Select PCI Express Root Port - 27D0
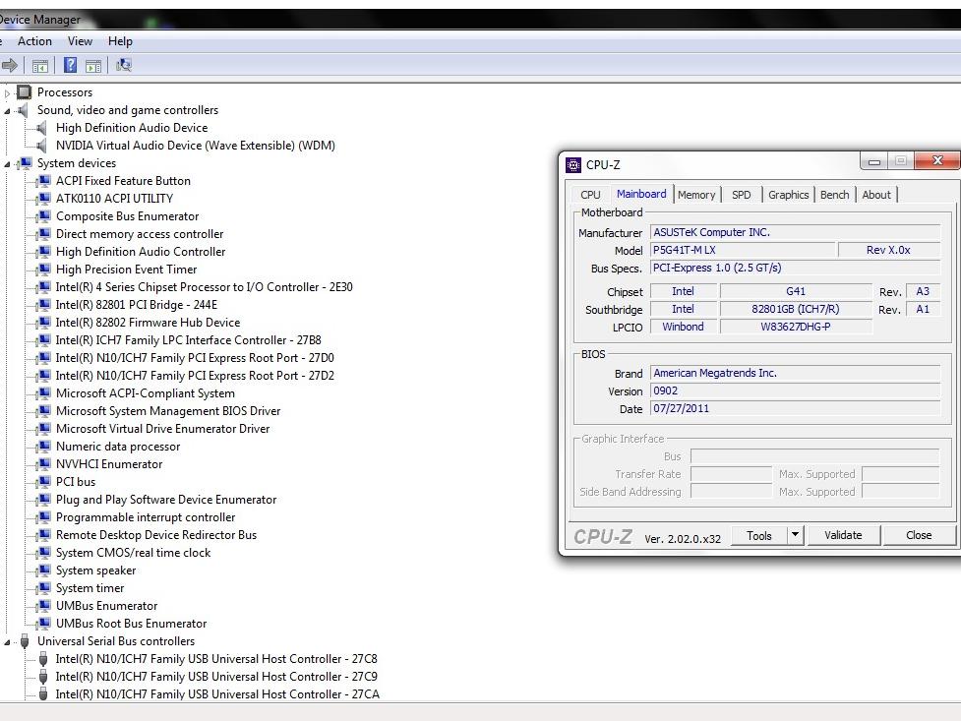The height and width of the screenshot is (721, 961). [x=195, y=358]
